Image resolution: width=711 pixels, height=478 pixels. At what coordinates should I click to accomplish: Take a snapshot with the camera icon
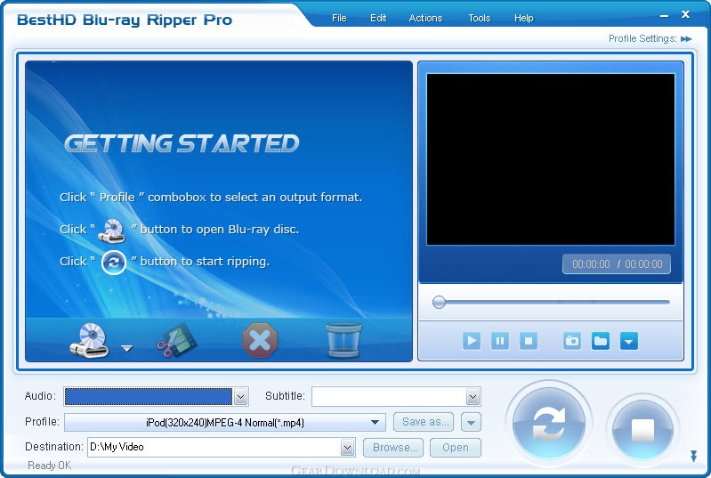coord(572,341)
